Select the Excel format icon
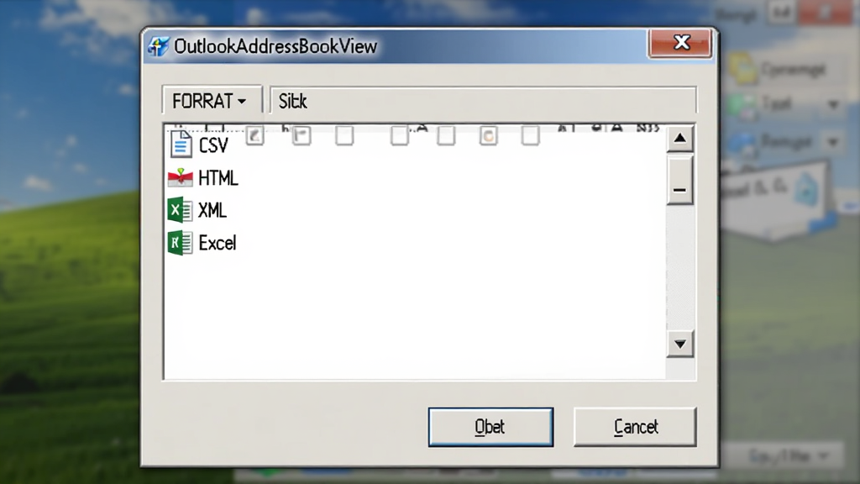Screen dimensions: 860x484 pyautogui.click(x=180, y=243)
